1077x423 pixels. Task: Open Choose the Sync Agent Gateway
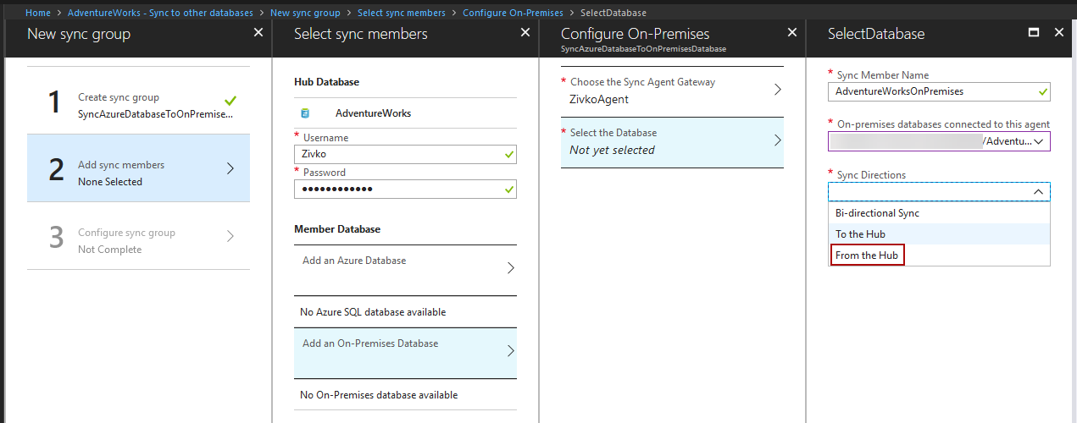click(x=672, y=91)
